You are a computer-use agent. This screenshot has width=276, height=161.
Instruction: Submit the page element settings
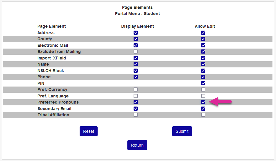[x=182, y=131]
